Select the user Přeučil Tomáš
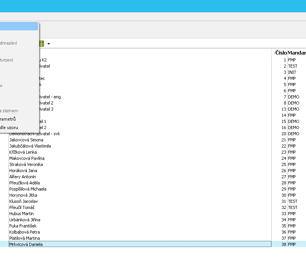 coord(22,207)
